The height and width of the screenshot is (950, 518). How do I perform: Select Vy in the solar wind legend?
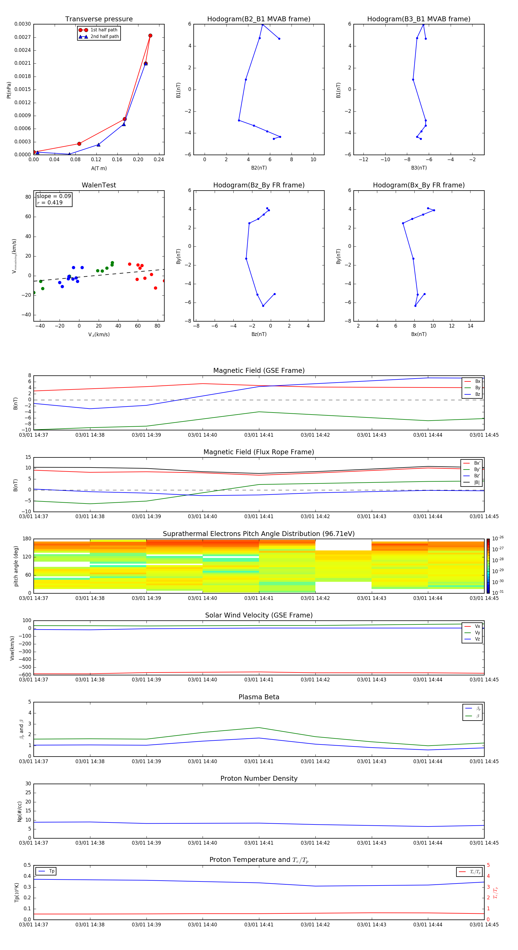[x=472, y=632]
